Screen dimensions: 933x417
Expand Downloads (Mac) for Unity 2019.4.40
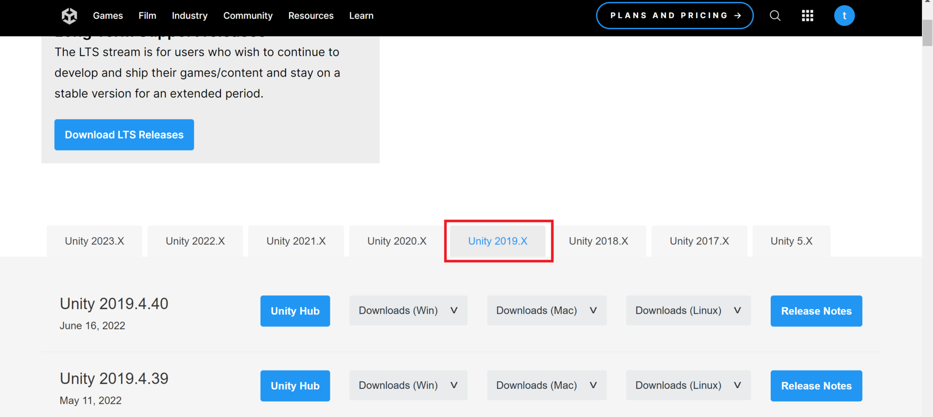546,311
